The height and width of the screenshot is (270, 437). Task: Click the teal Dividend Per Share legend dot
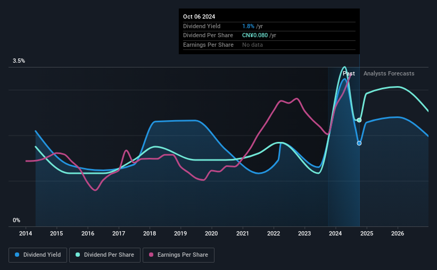point(78,255)
